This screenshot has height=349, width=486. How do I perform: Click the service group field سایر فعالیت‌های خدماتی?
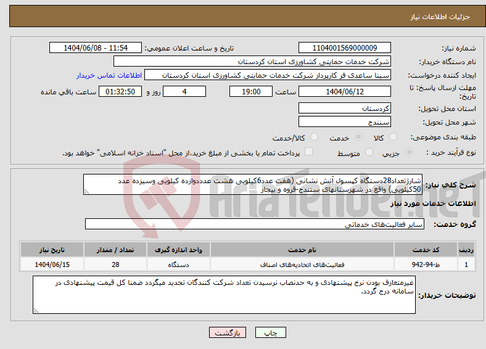click(x=255, y=224)
